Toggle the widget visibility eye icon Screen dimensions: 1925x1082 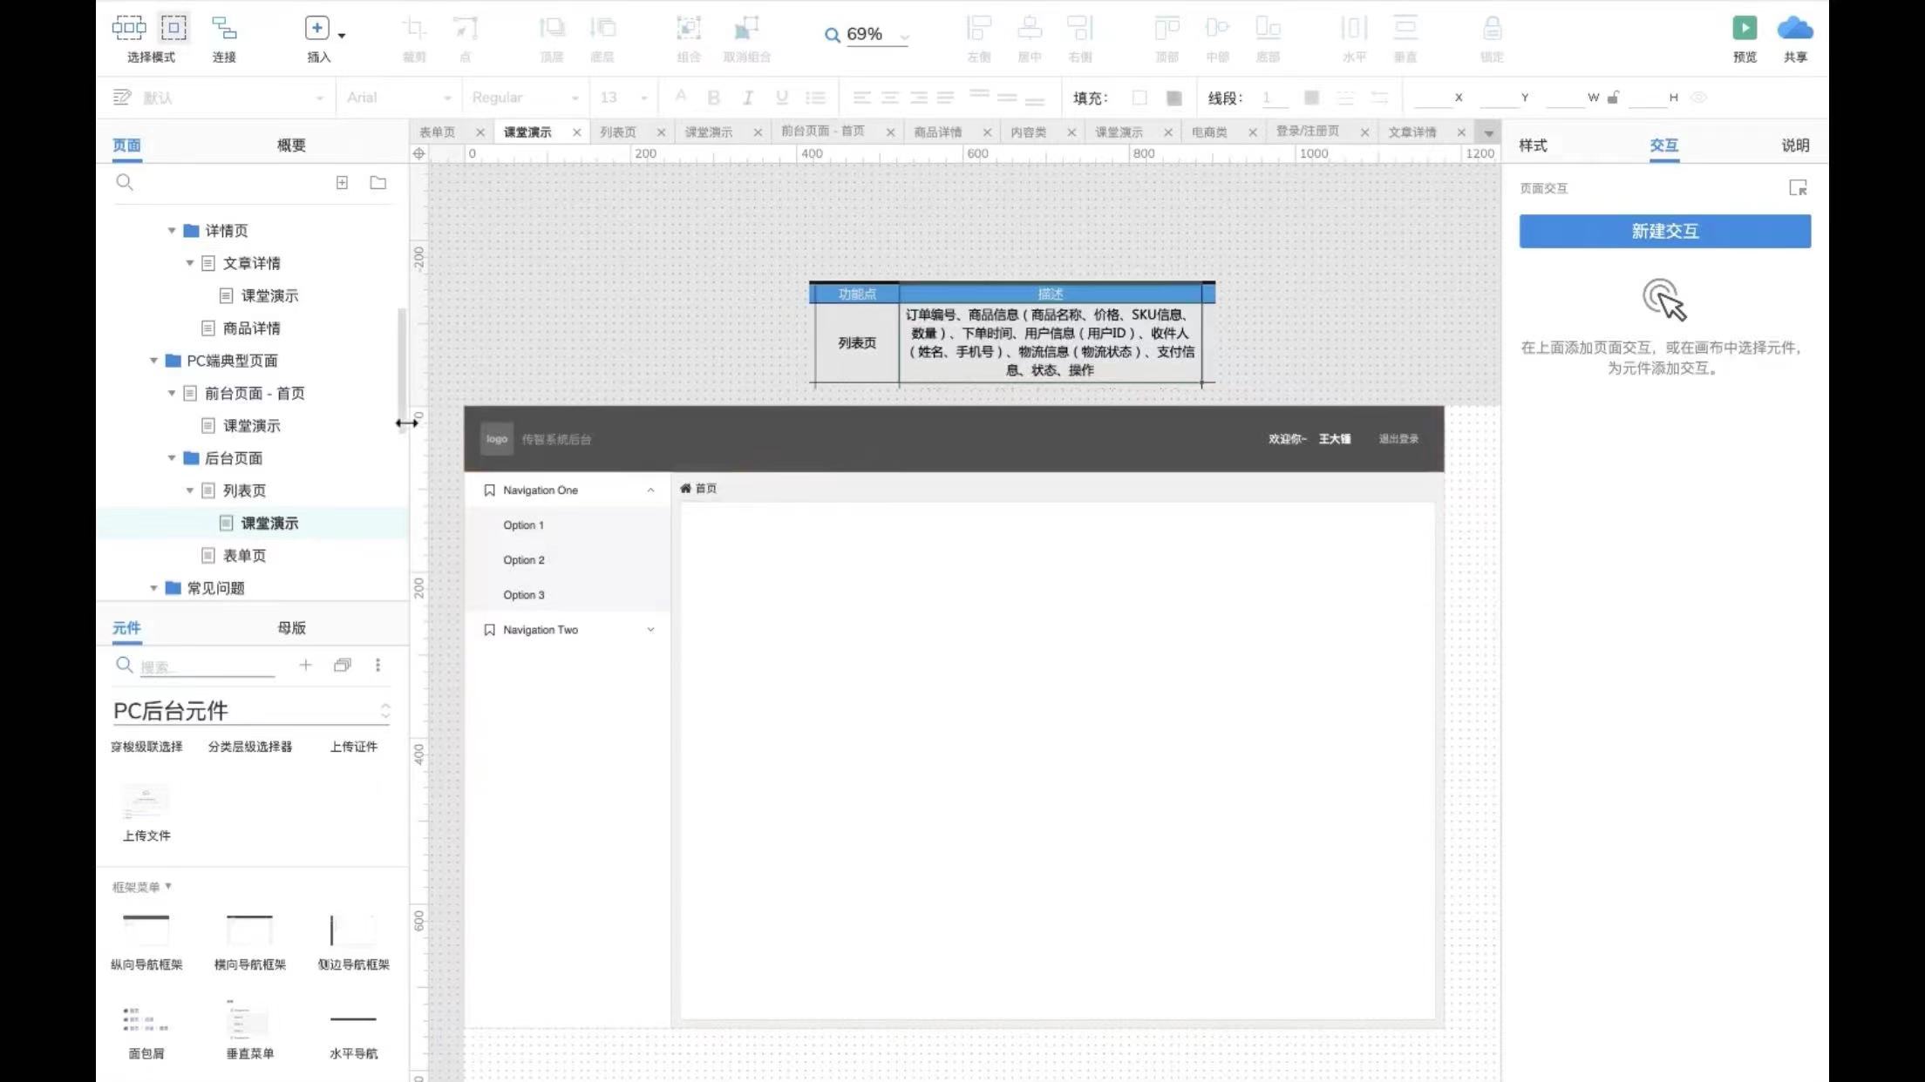tap(1698, 98)
